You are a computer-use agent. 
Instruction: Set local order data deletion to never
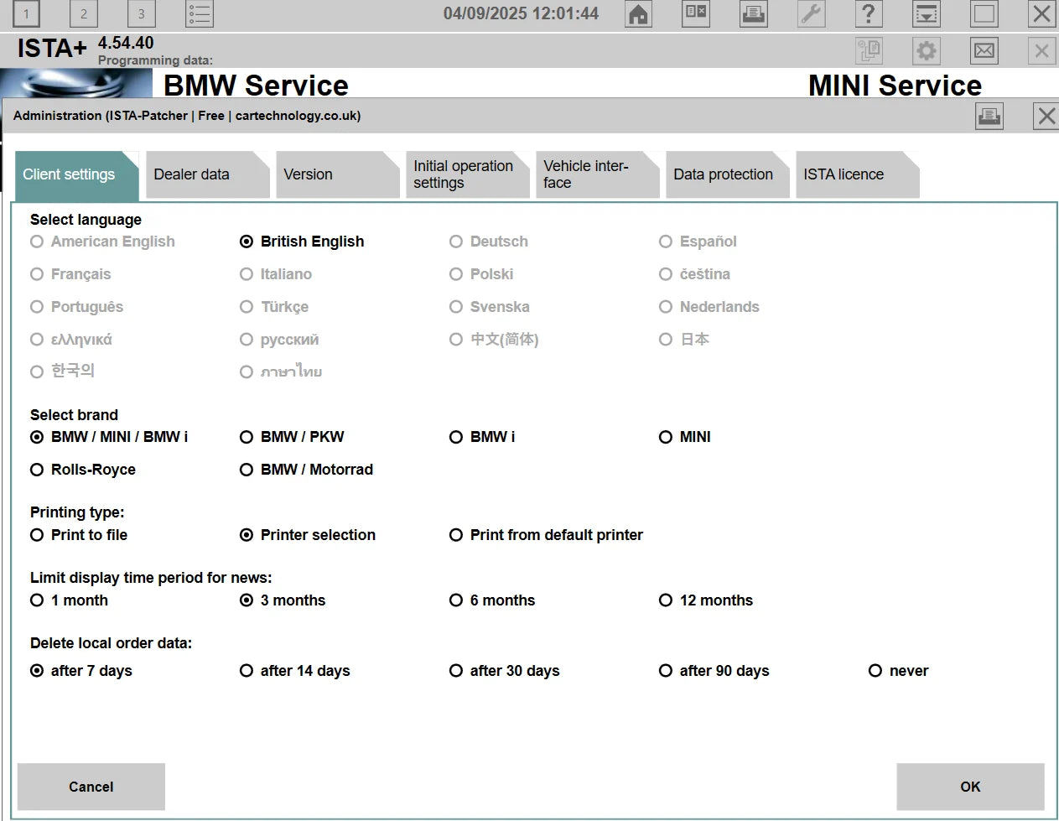(x=875, y=671)
